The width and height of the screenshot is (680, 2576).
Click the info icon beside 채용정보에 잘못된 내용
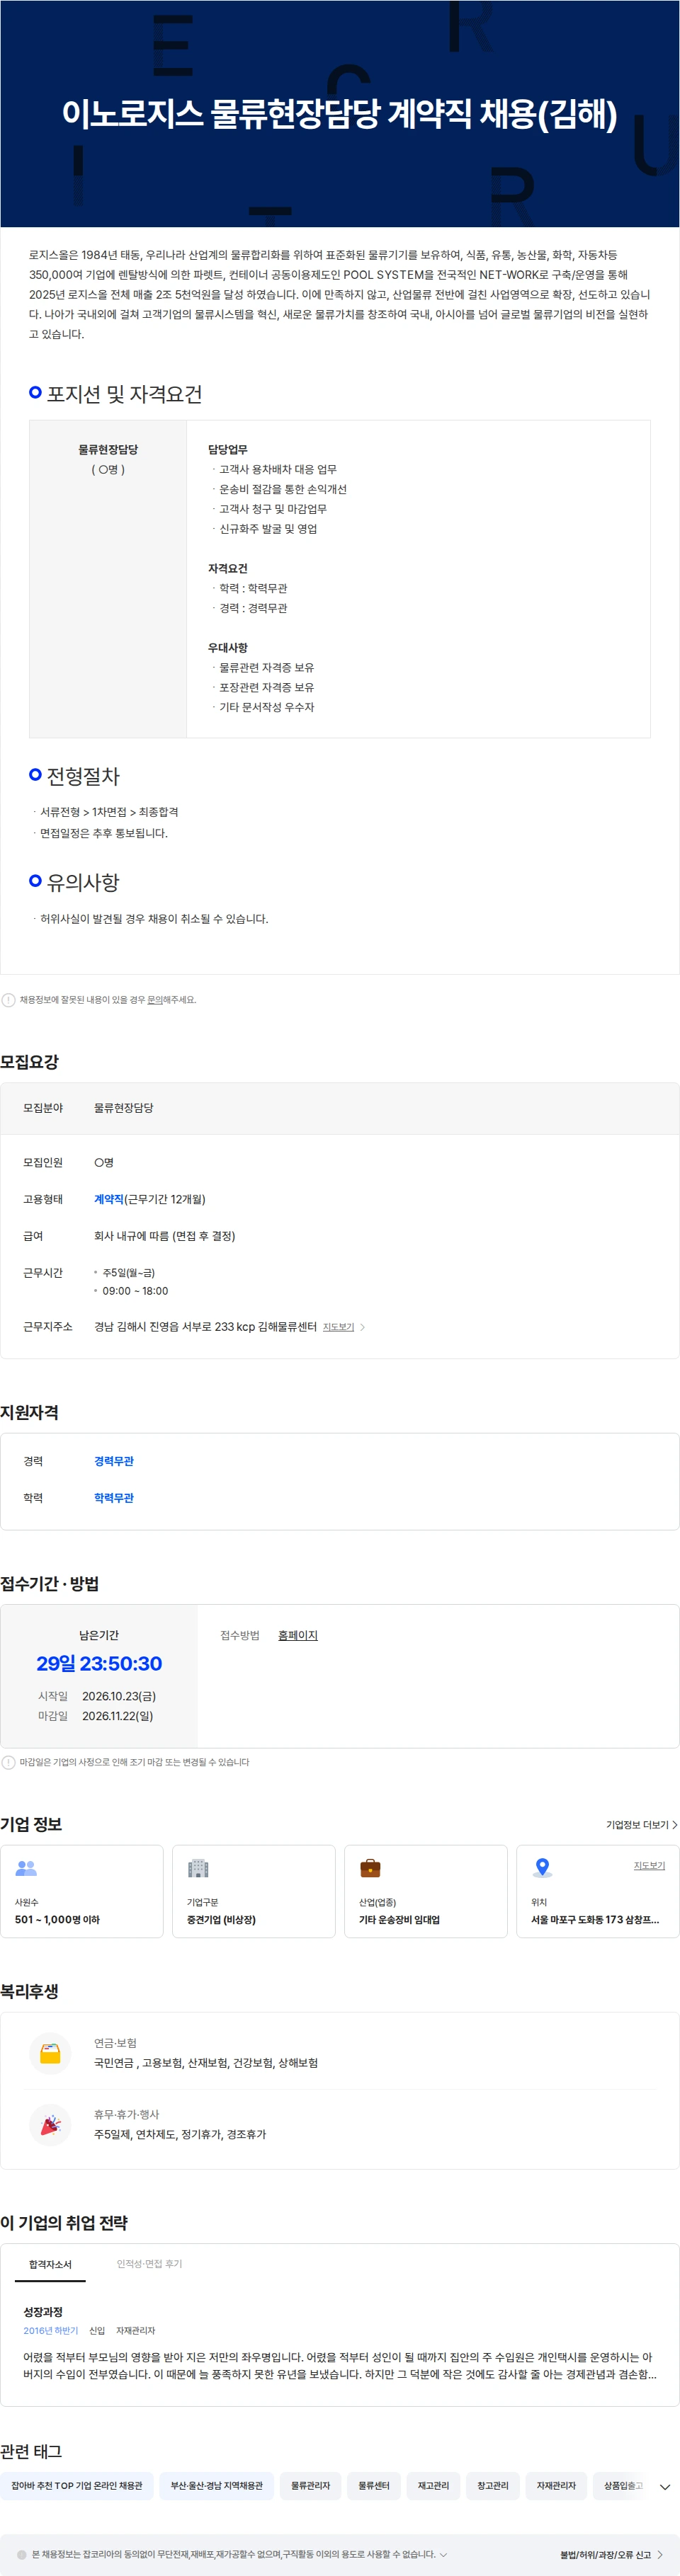click(x=8, y=999)
